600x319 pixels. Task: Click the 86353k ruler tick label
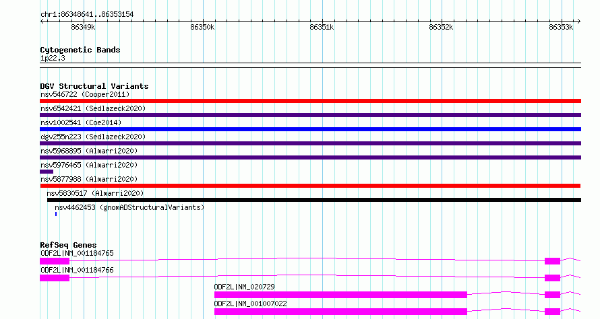(561, 27)
